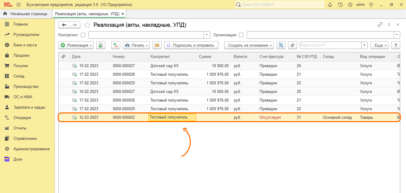Open form options three-dots menu
The height and width of the screenshot is (193, 406).
(x=389, y=25)
